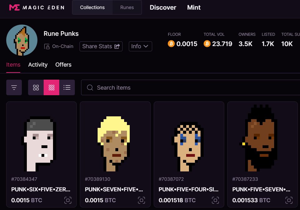Click the Magic Eden logo
The height and width of the screenshot is (210, 300).
[37, 7]
